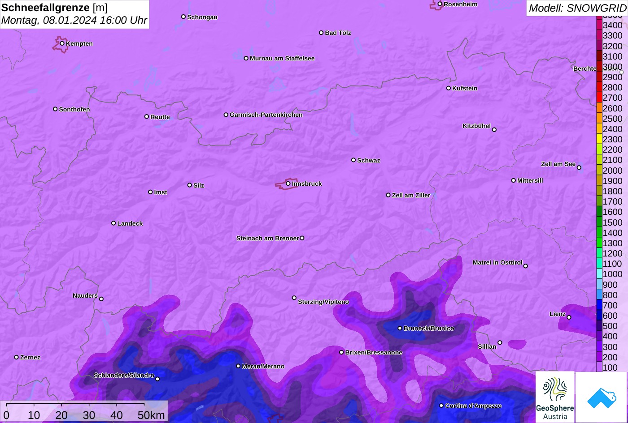Click the Zell am Ziller label
This screenshot has width=628, height=423.
tap(411, 195)
